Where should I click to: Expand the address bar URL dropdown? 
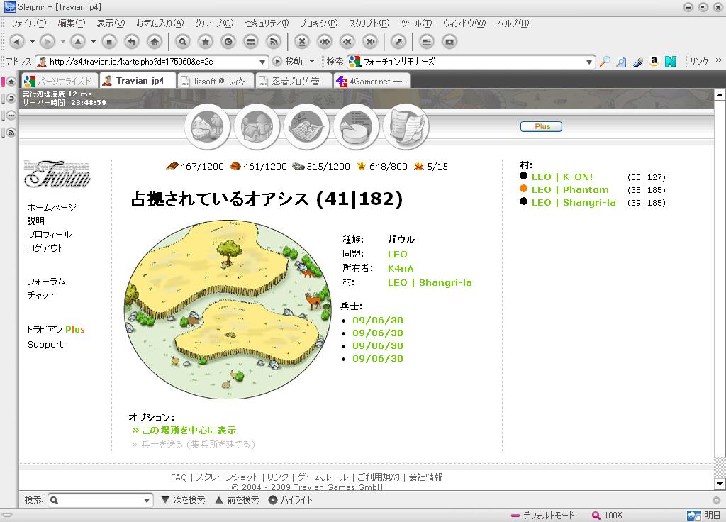tap(262, 62)
